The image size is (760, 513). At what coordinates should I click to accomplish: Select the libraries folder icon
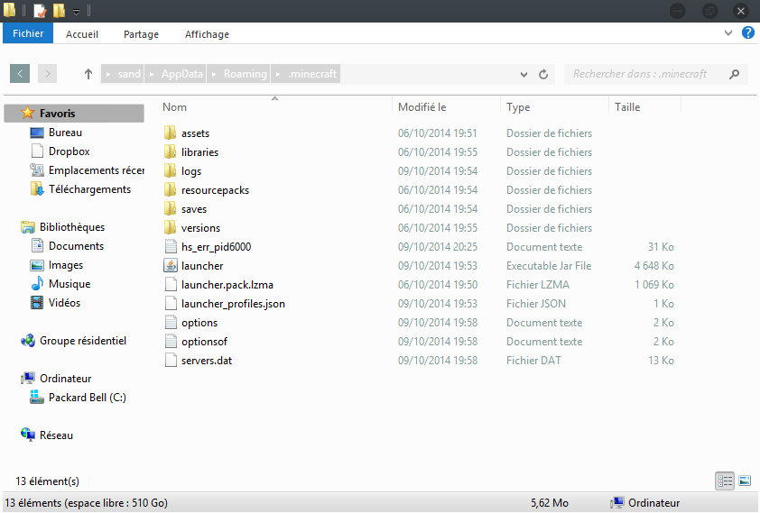170,151
